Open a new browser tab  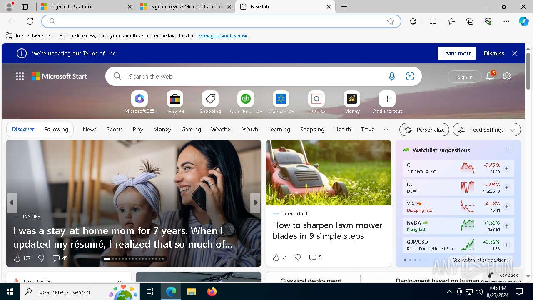[344, 7]
